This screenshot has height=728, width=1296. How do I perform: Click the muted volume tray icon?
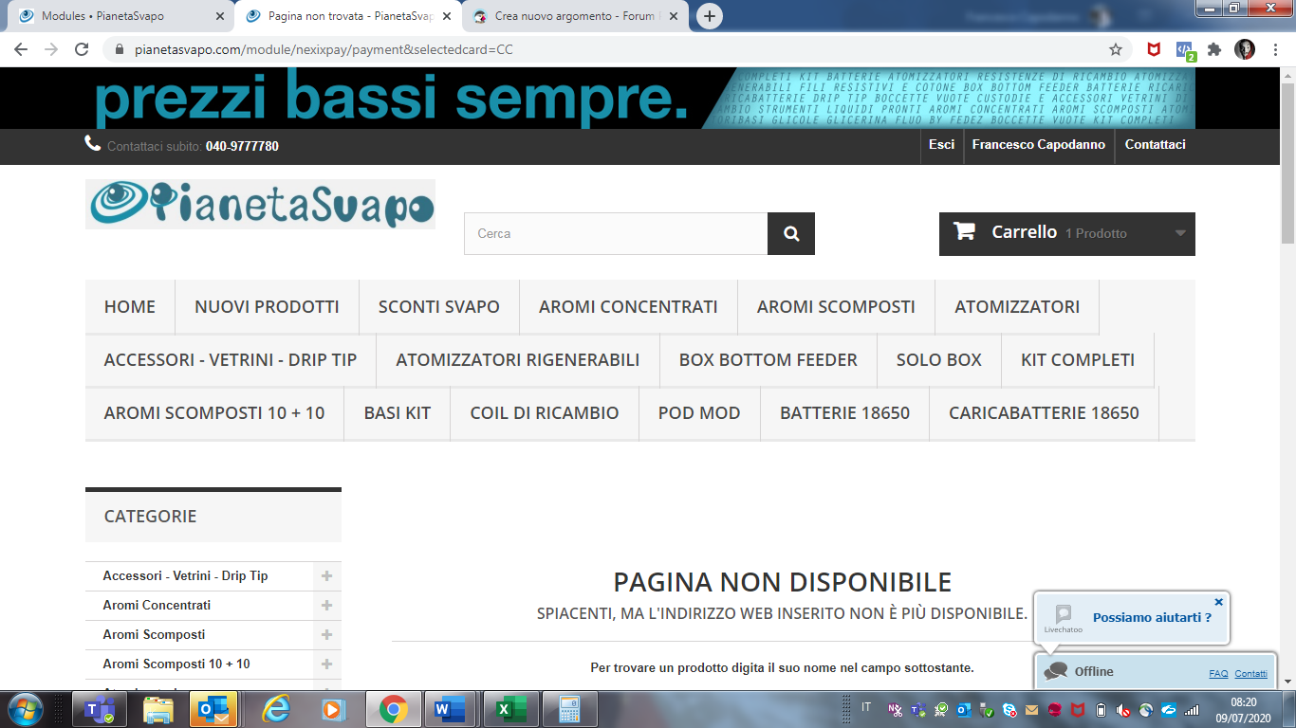[1123, 709]
